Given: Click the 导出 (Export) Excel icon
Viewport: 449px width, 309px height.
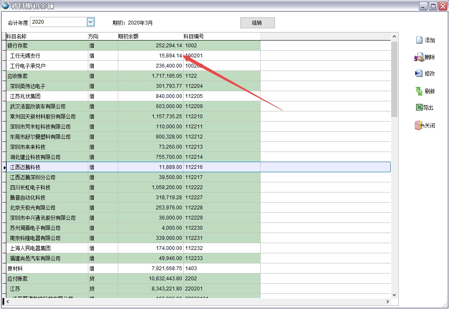Looking at the screenshot, I should tap(419, 108).
